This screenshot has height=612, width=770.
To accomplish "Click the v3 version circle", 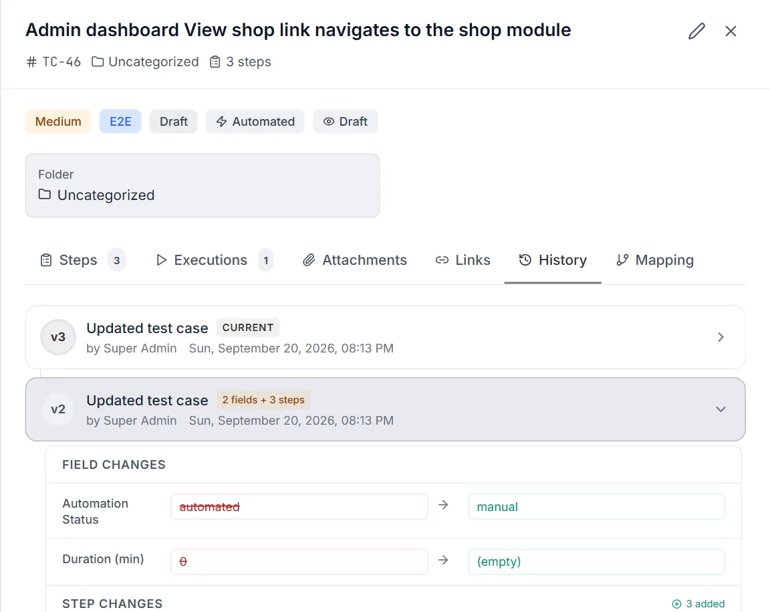I will click(x=58, y=337).
